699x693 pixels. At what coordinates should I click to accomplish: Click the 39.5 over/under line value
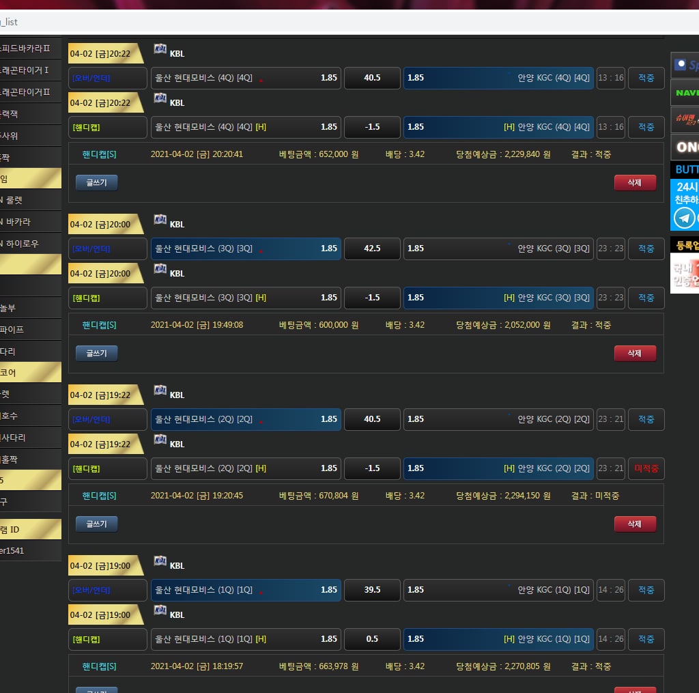(x=372, y=590)
